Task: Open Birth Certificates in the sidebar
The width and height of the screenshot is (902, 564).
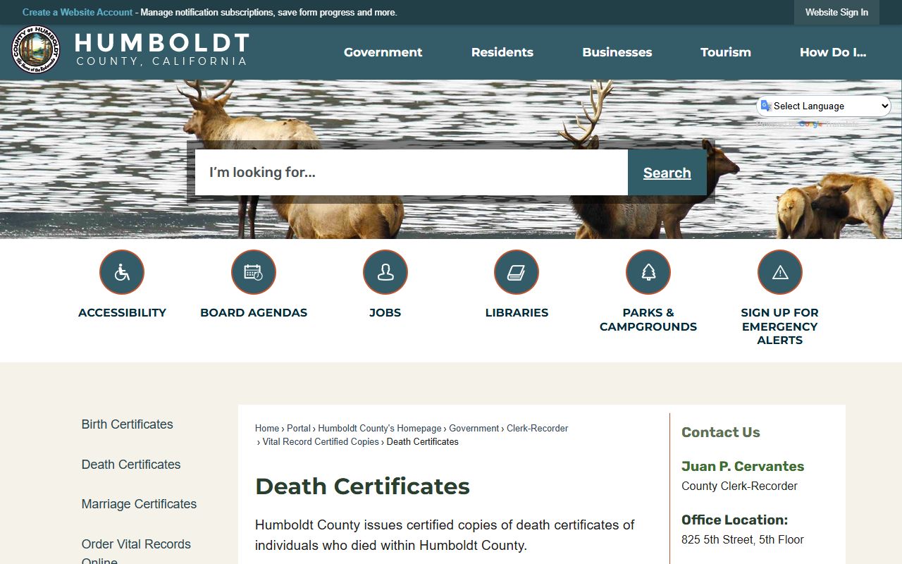Action: [x=128, y=424]
